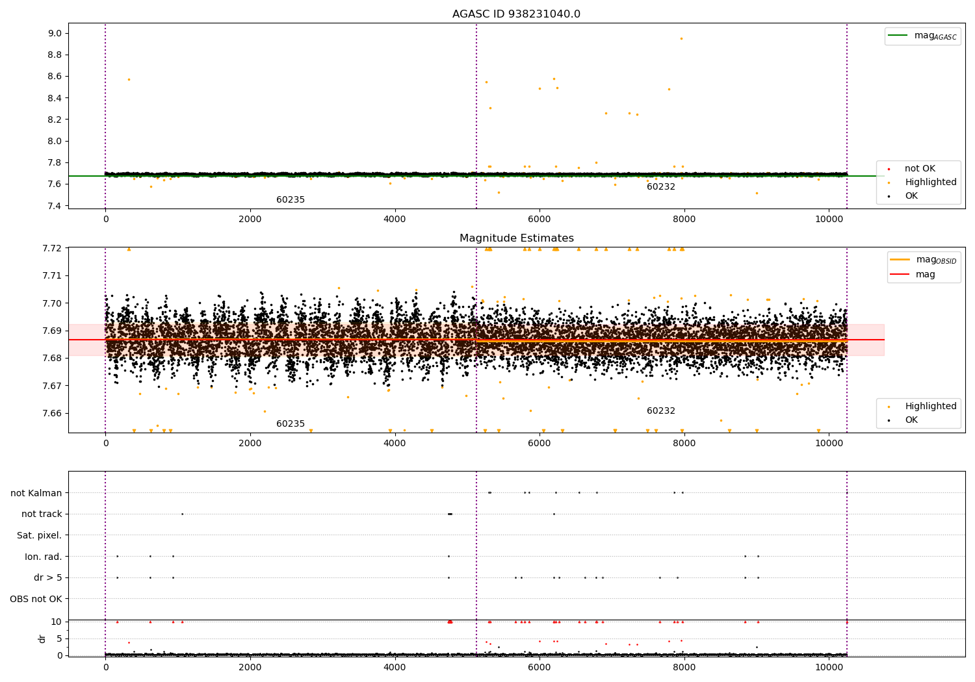The image size is (975, 682).
Task: Click the 'OBS not OK' row label
Action: [x=36, y=599]
